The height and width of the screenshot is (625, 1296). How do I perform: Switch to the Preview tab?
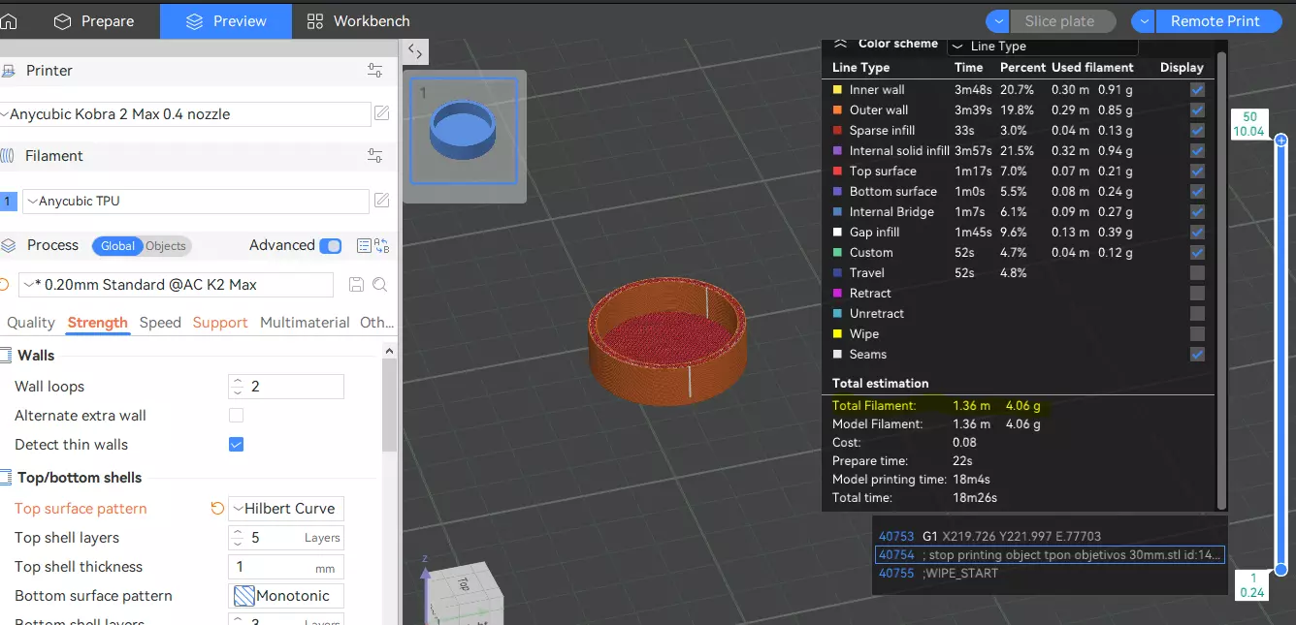point(226,21)
